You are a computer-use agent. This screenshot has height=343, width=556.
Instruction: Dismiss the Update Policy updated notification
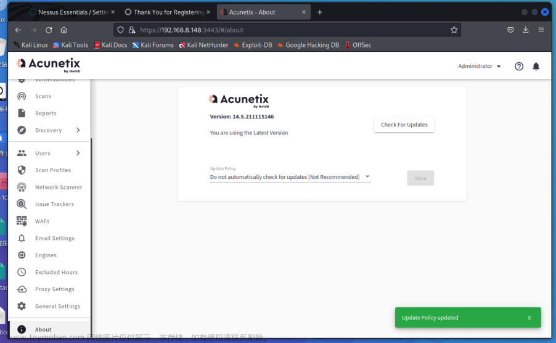(x=529, y=318)
